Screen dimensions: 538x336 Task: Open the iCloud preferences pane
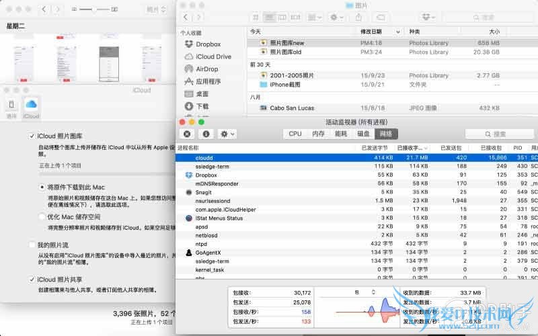(x=31, y=108)
